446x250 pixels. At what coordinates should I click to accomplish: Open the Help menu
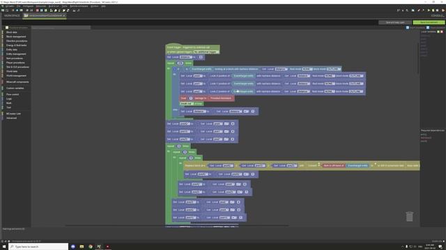pos(103,6)
